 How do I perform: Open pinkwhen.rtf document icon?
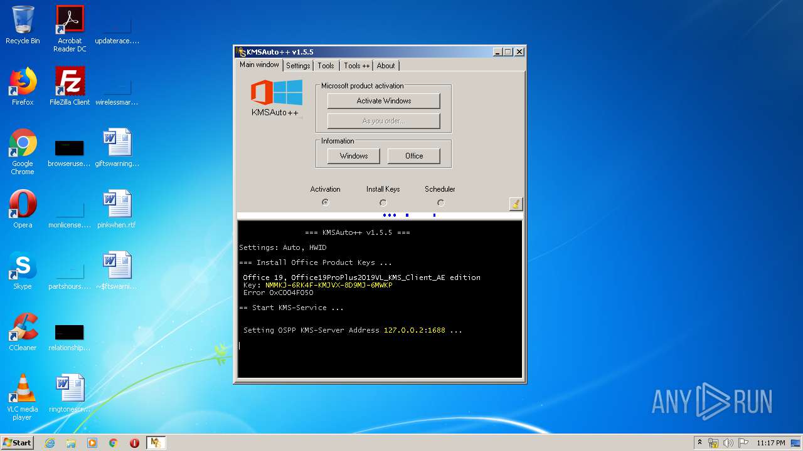tap(117, 209)
